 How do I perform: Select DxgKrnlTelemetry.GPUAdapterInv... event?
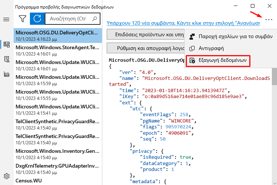[x=58, y=169]
